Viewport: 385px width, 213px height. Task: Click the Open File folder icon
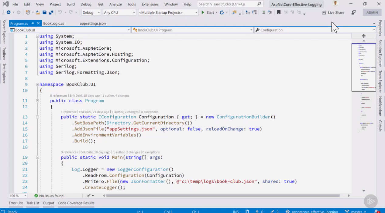tap(38, 12)
